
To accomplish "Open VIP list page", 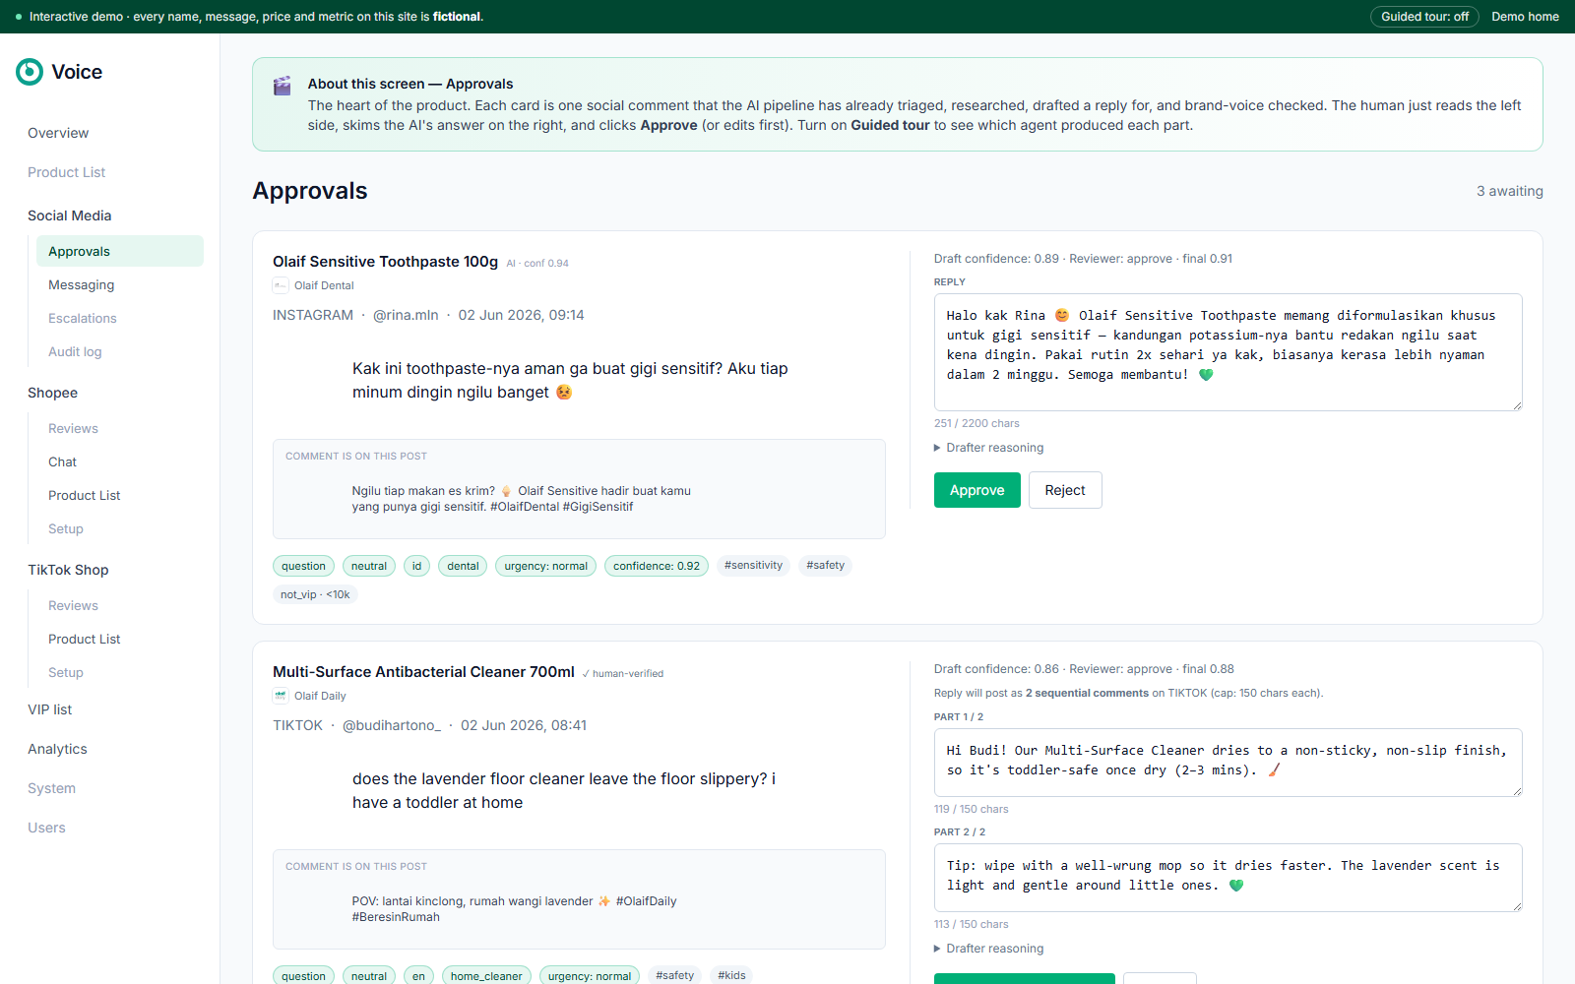I will (x=49, y=709).
